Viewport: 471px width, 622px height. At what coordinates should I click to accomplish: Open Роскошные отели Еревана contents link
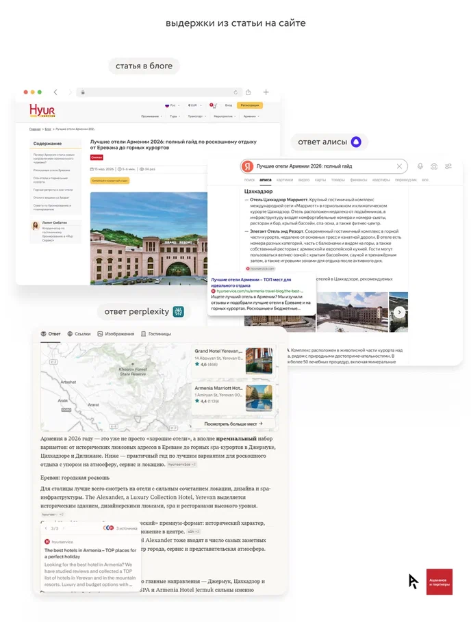51,170
